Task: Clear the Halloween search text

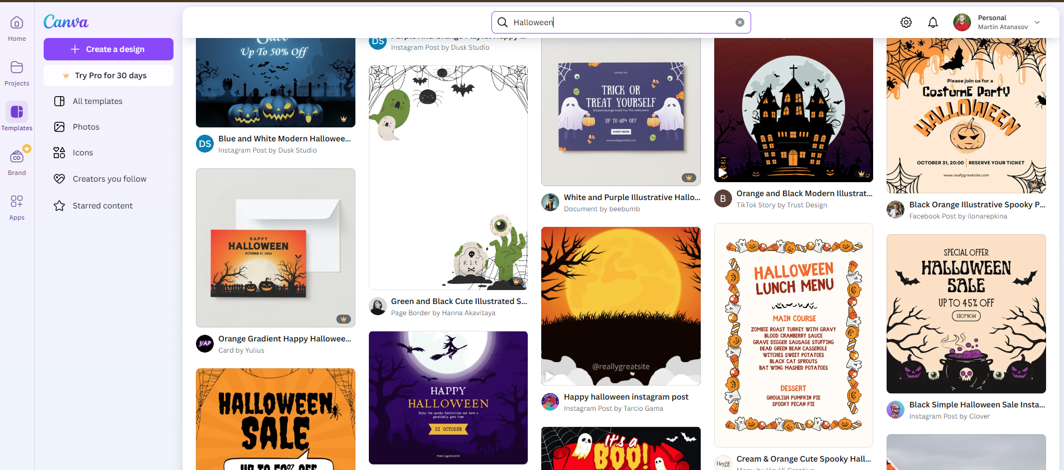Action: [x=739, y=22]
